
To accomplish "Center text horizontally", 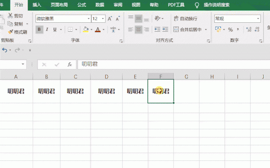I will point(139,29).
